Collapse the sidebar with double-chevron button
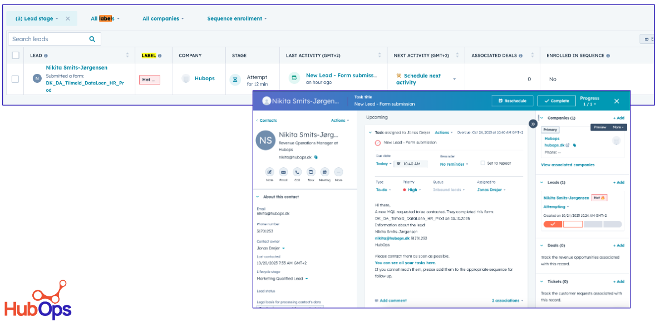Screen dimensions: 665x322 [533, 123]
